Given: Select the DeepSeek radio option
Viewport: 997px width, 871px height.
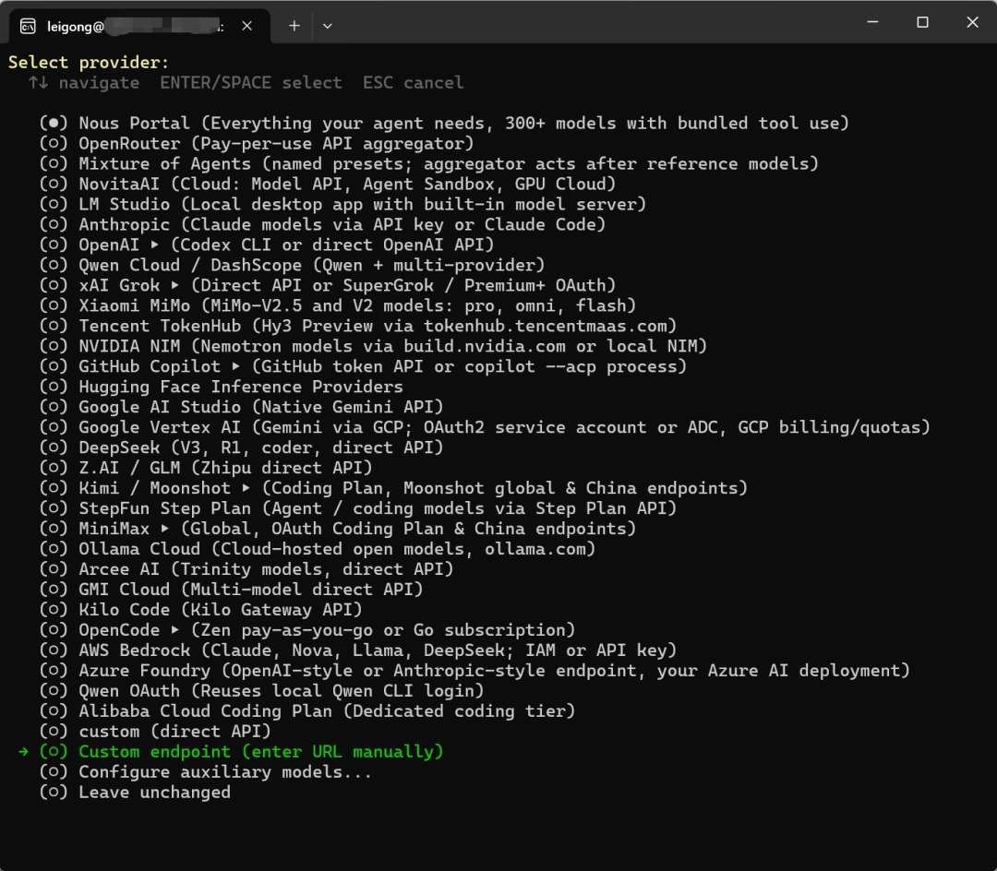Looking at the screenshot, I should (54, 447).
